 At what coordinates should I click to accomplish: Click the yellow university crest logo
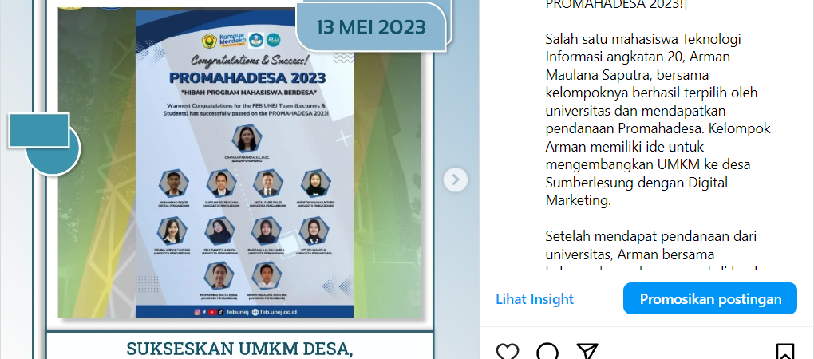[209, 41]
